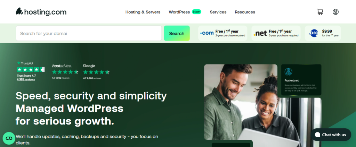This screenshot has width=356, height=147.
Task: Click the TrustScore 4.7 text
Action: tap(26, 76)
